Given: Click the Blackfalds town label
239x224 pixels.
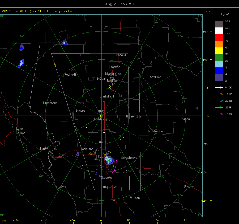Looking at the screenshot, I should pos(113,74).
